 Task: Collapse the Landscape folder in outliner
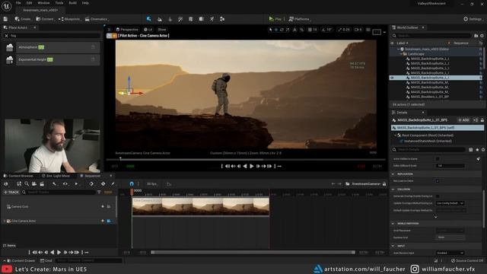tap(401, 54)
